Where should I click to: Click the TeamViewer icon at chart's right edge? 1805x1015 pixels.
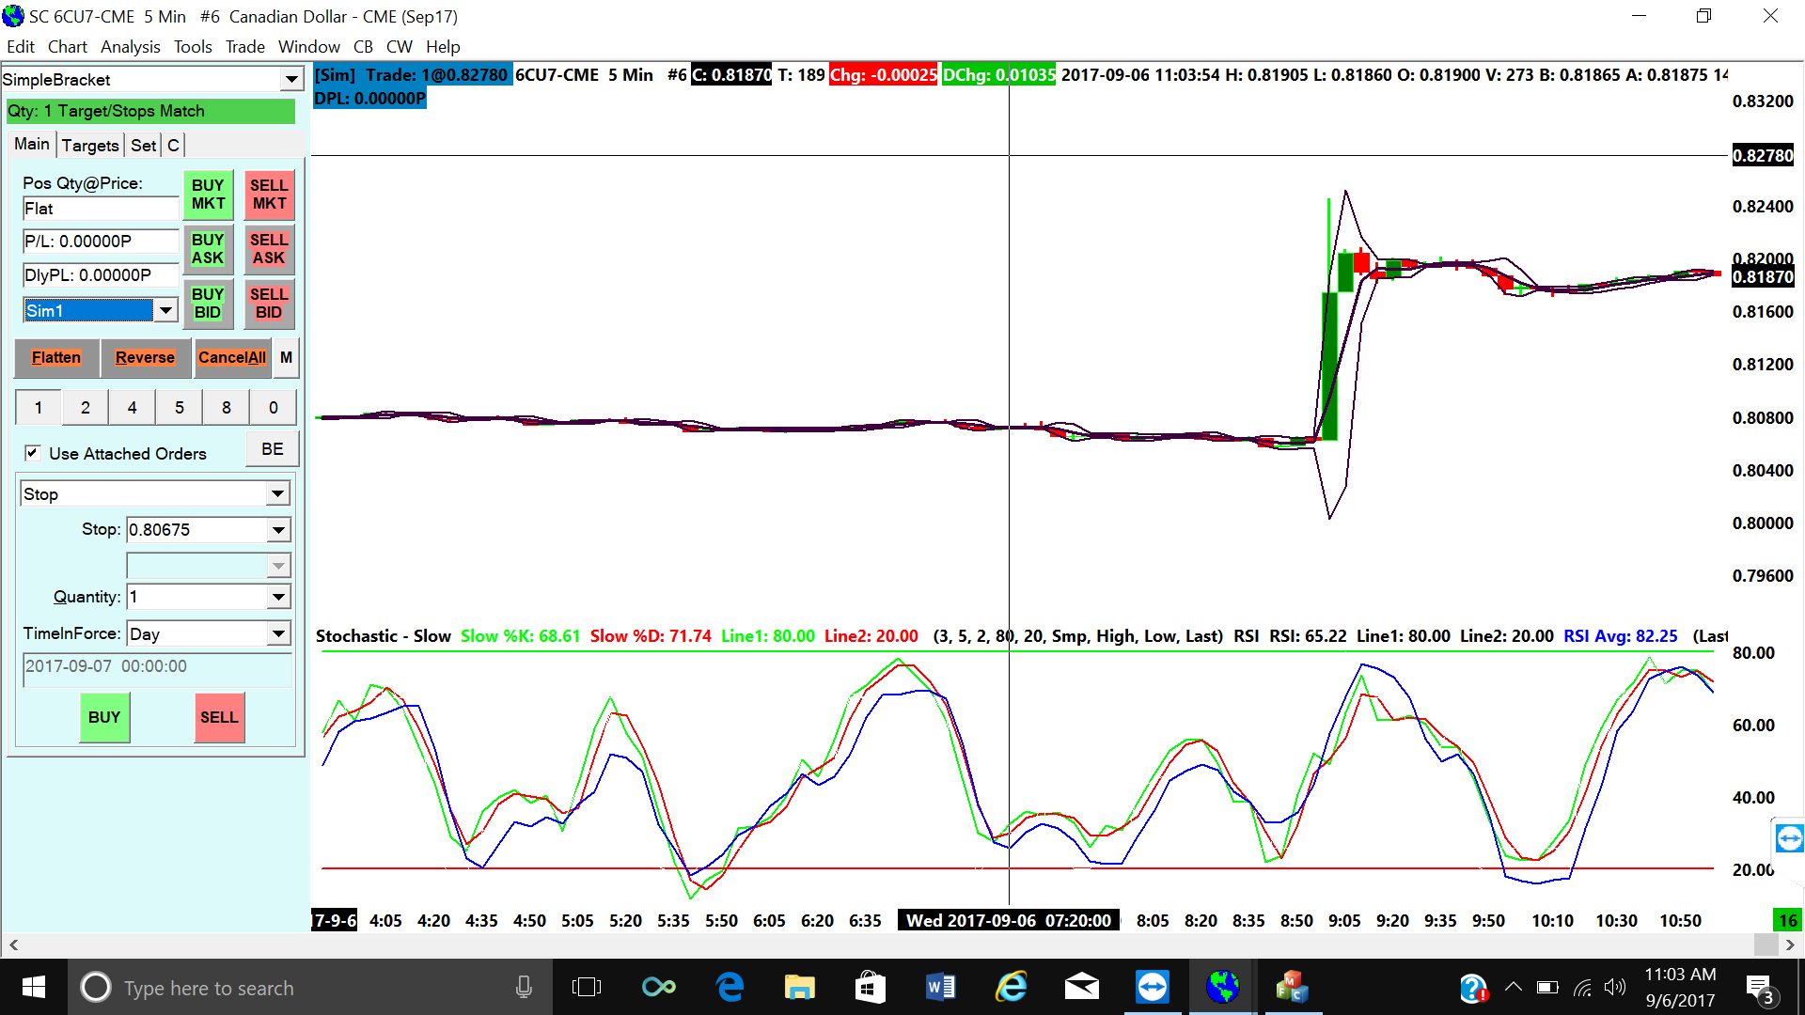pyautogui.click(x=1789, y=837)
